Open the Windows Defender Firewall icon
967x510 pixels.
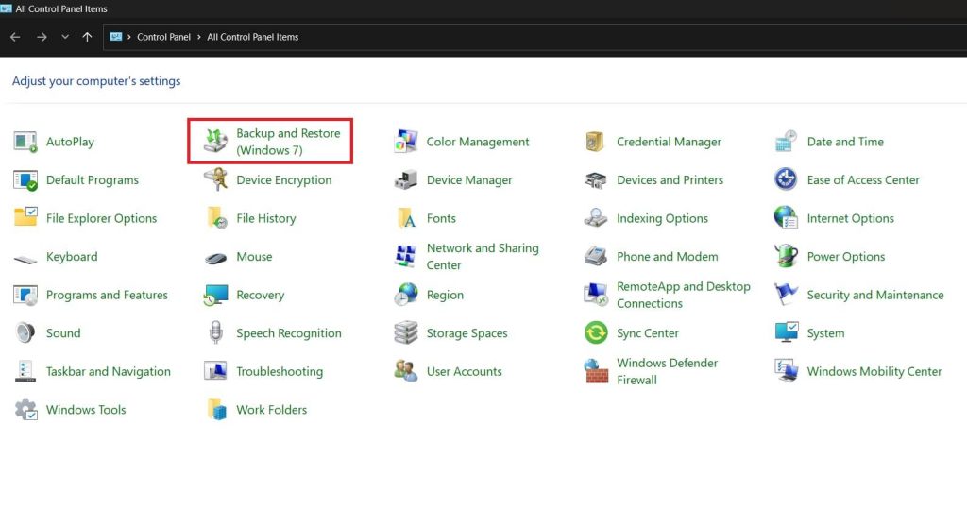(x=596, y=371)
